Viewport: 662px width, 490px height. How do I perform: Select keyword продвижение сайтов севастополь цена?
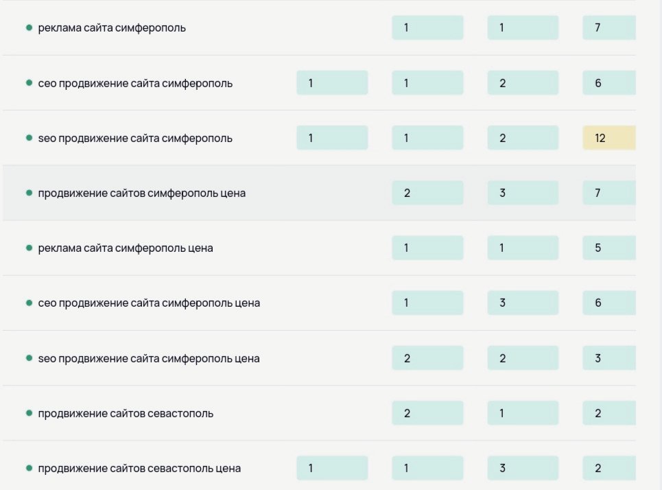click(x=139, y=469)
